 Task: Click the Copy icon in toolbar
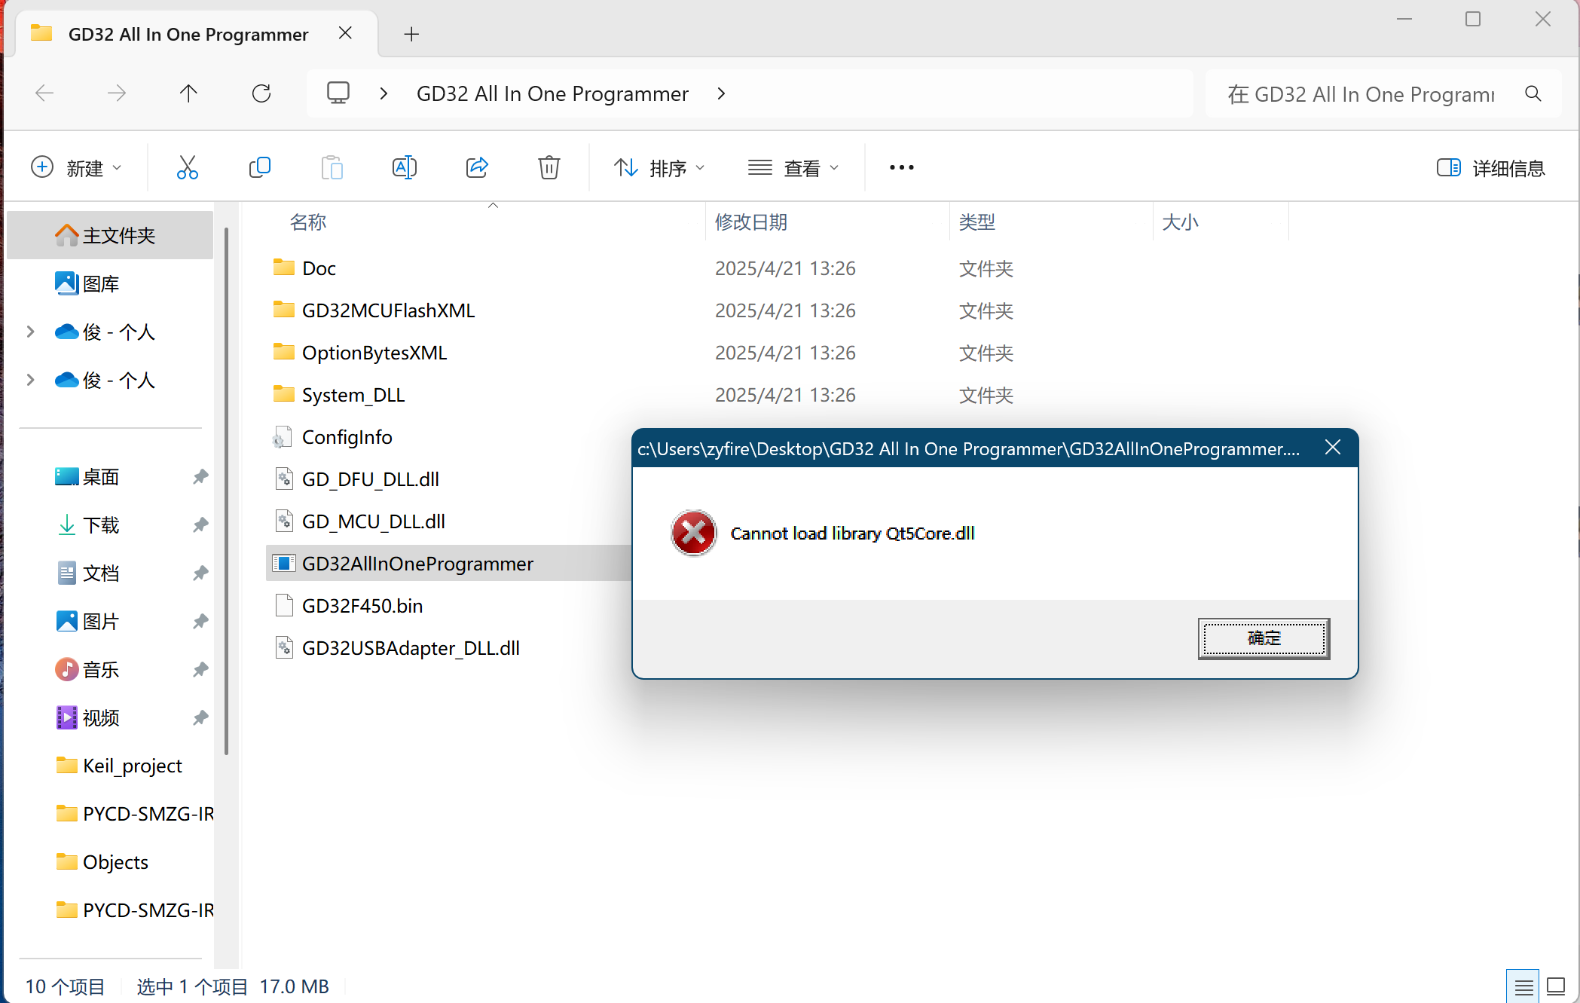[259, 167]
